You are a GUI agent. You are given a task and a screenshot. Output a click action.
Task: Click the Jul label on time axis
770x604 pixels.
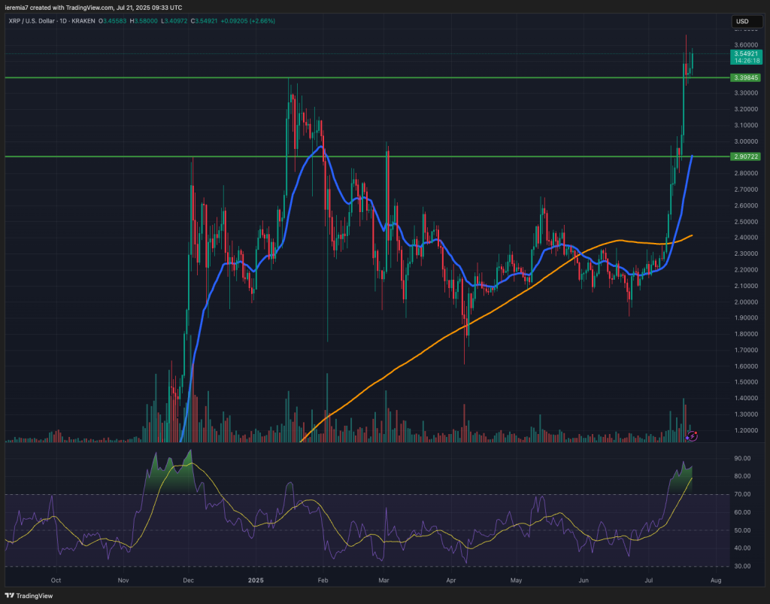click(x=649, y=580)
